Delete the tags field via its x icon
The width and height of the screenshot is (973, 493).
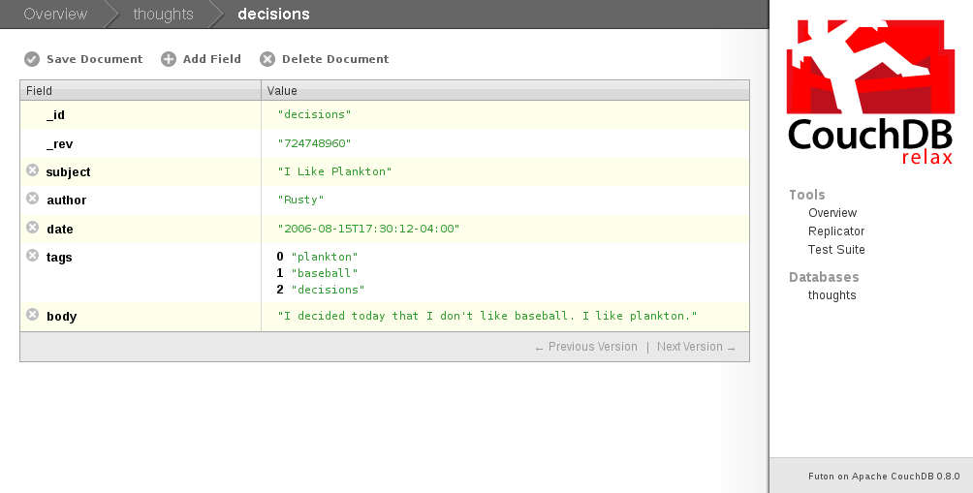coord(32,256)
